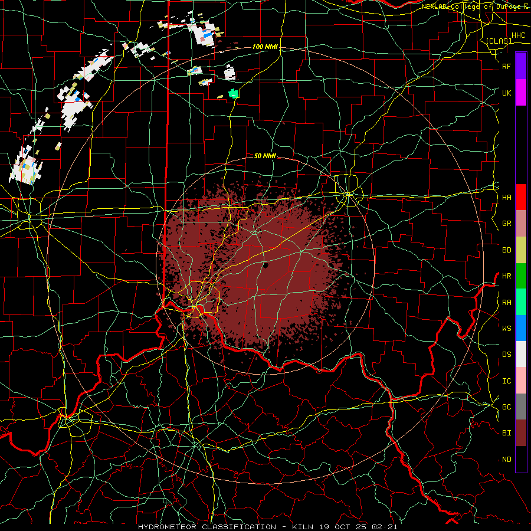Click the [CLAS] units label

pyautogui.click(x=499, y=41)
